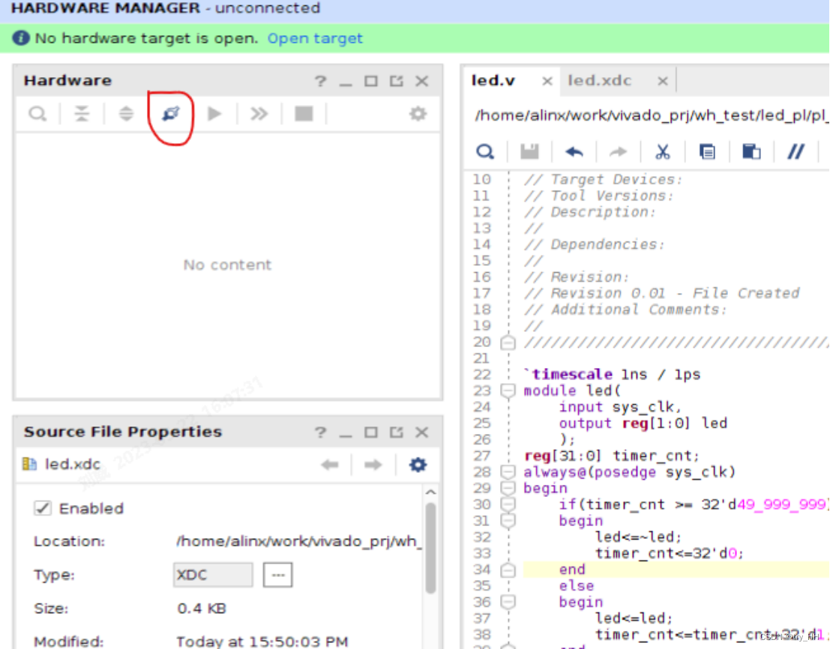
Task: Click the Modified time value
Action: pos(262,642)
